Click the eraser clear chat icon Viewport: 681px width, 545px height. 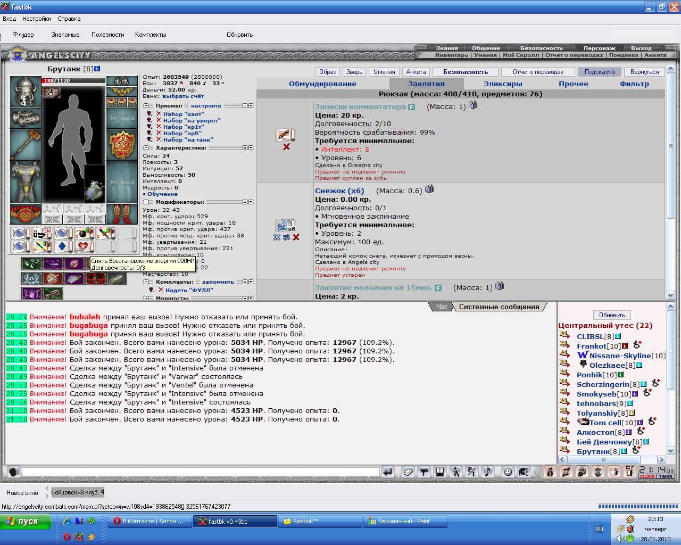[408, 472]
